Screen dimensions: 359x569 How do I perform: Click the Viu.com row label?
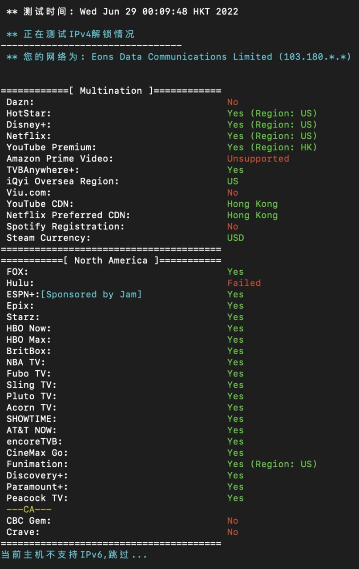28,192
